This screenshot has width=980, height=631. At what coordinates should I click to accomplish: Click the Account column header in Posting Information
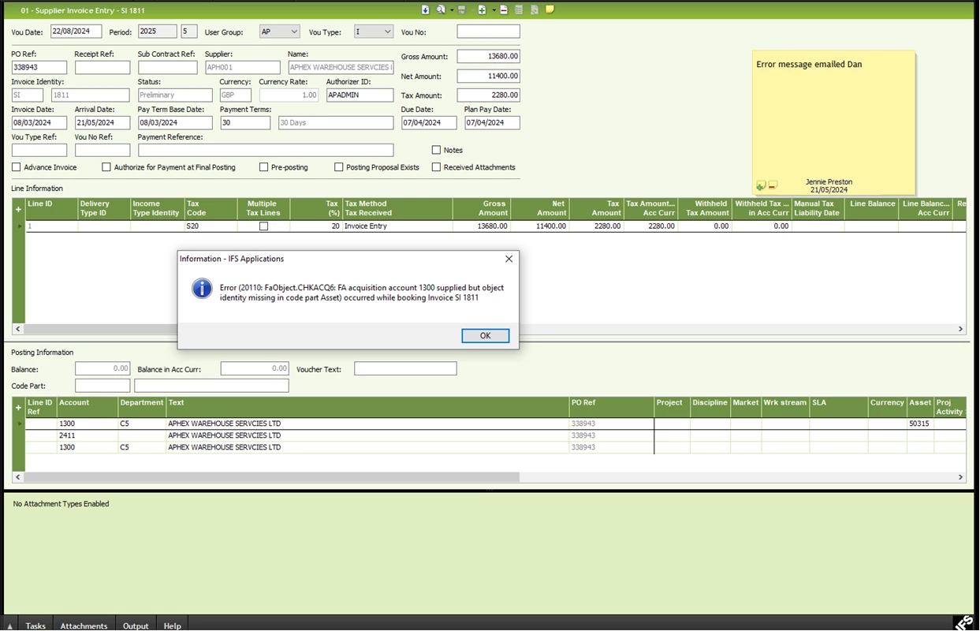coord(88,407)
